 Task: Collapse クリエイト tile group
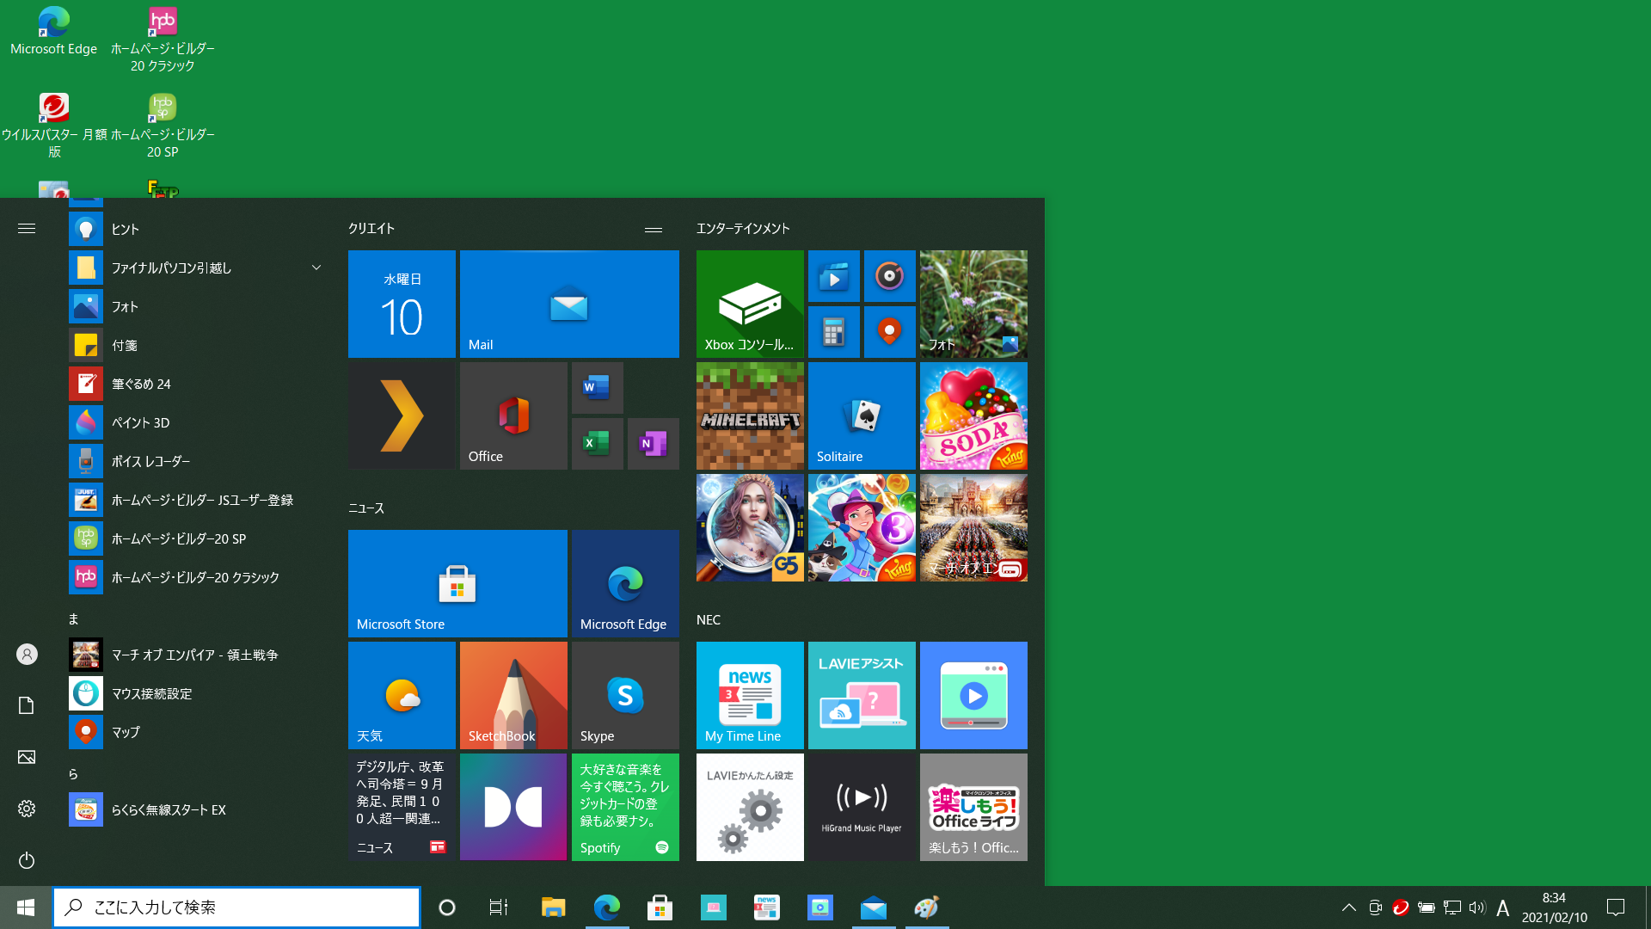click(654, 228)
